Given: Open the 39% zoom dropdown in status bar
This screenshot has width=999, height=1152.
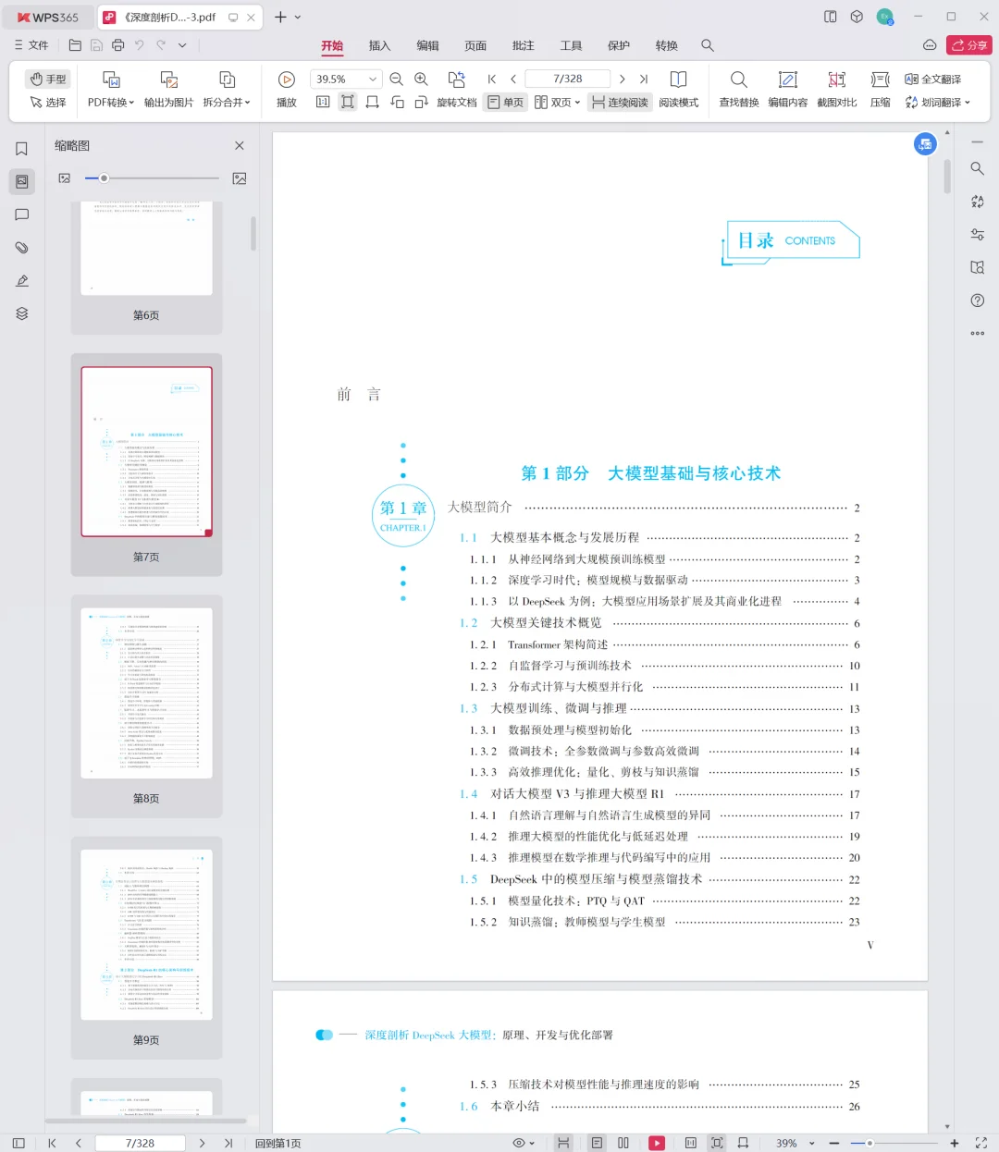Looking at the screenshot, I should tap(795, 1144).
